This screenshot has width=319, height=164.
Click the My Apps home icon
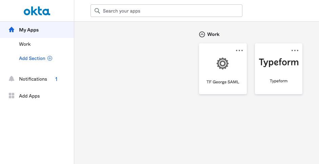[12, 30]
